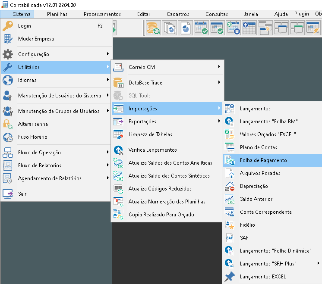The width and height of the screenshot is (322, 284).
Task: Expand the Manutenção de Grupos de Usuários arrow
Action: click(107, 111)
